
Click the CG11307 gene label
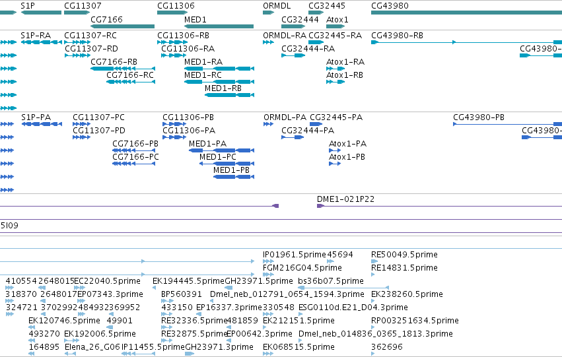coord(83,6)
